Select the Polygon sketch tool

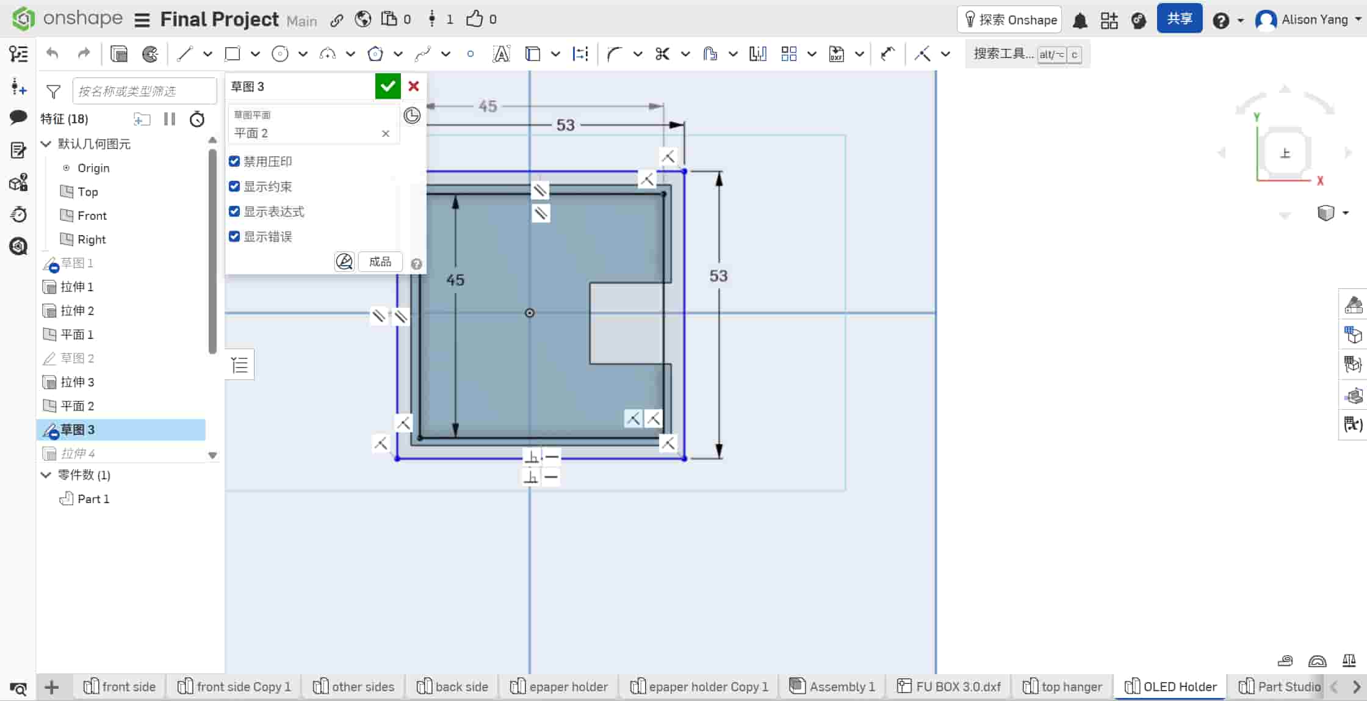click(x=375, y=54)
